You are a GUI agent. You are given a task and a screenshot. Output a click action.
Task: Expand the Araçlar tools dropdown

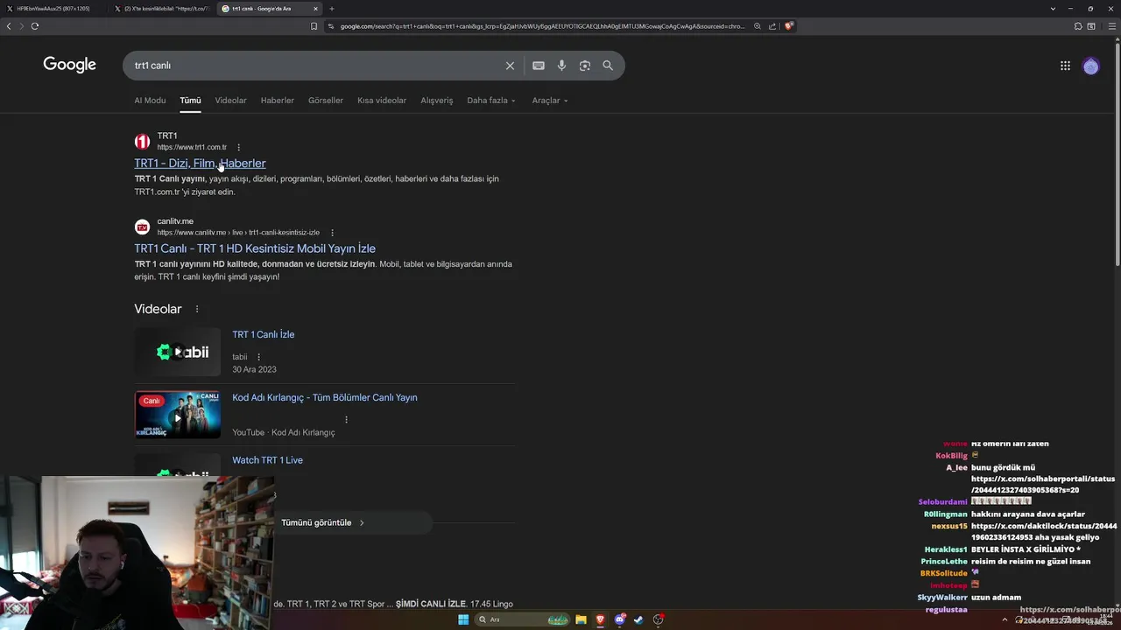pos(550,101)
